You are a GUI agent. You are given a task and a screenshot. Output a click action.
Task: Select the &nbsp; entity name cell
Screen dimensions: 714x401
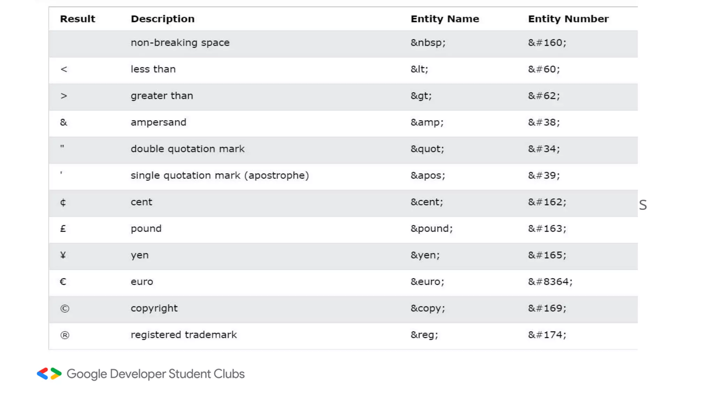pos(428,43)
